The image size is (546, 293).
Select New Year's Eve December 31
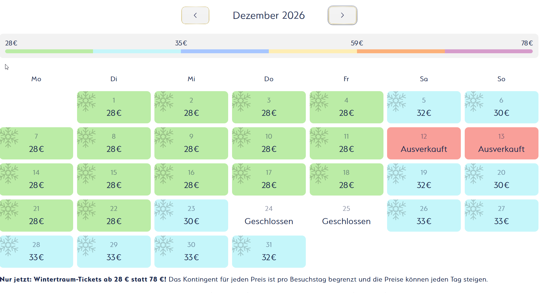pyautogui.click(x=269, y=251)
